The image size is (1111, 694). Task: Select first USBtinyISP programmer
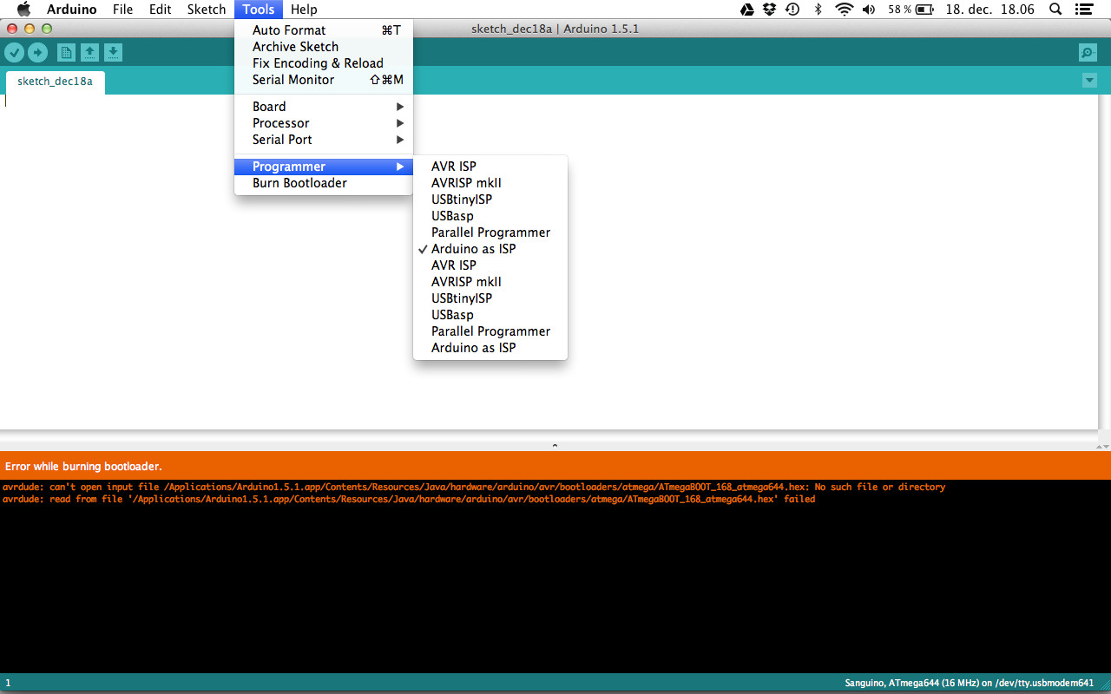[490, 200]
